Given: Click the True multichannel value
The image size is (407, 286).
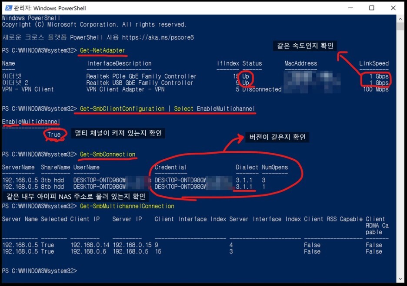Looking at the screenshot, I should tap(54, 135).
